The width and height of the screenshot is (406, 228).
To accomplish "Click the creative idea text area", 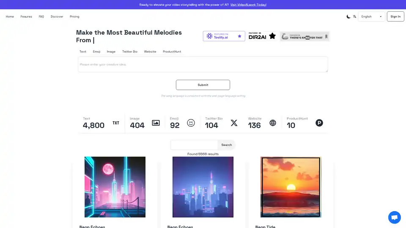I will pos(203,65).
